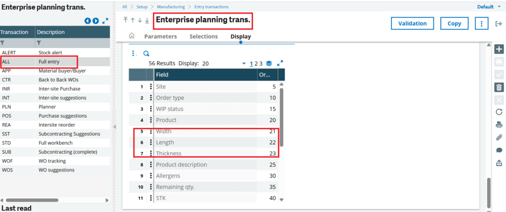Click the refresh icon in right sidebar
Screen dimensions: 506x212
pos(499,112)
